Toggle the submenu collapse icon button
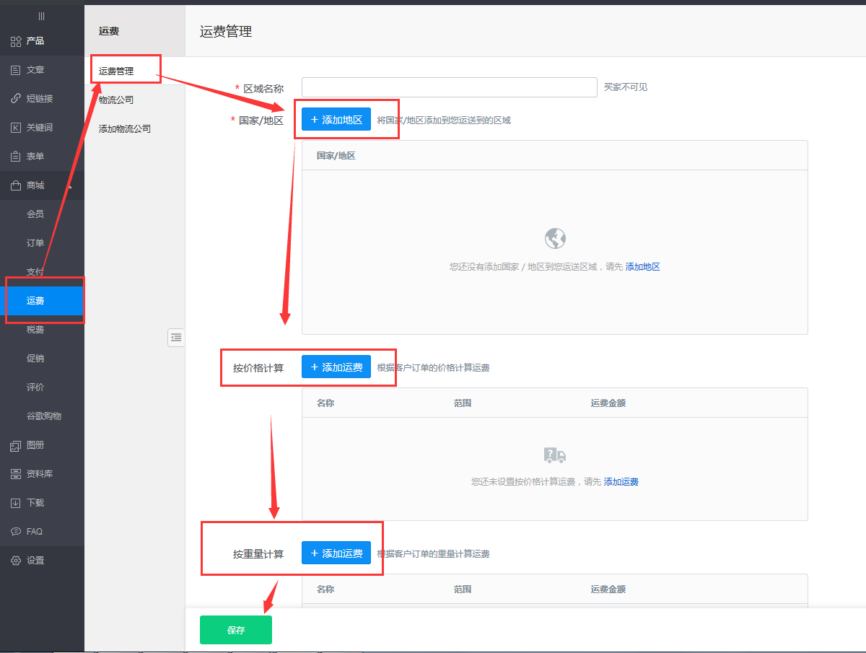This screenshot has height=653, width=866. [x=176, y=337]
